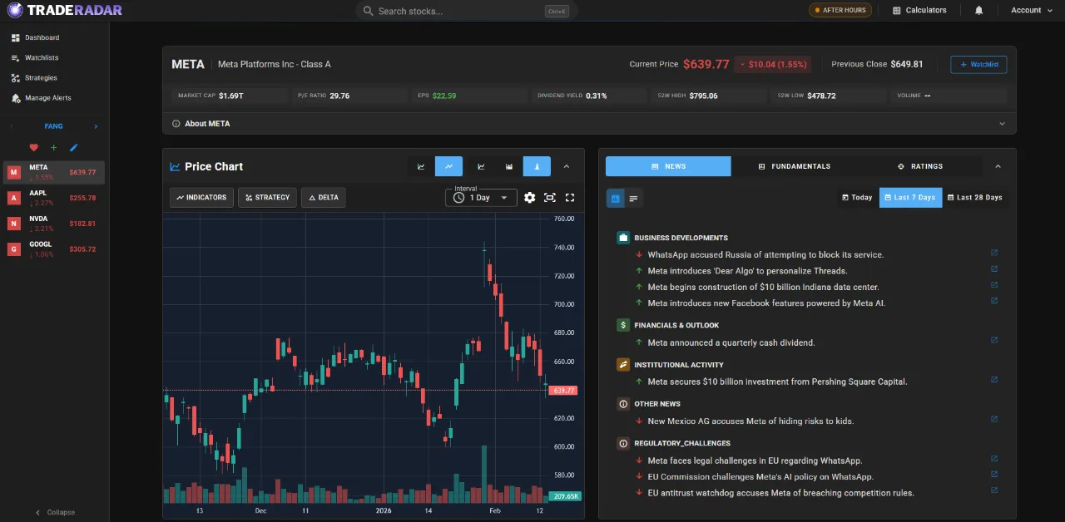Click the Financials & Outlook dollar icon
The image size is (1065, 522).
pos(623,325)
